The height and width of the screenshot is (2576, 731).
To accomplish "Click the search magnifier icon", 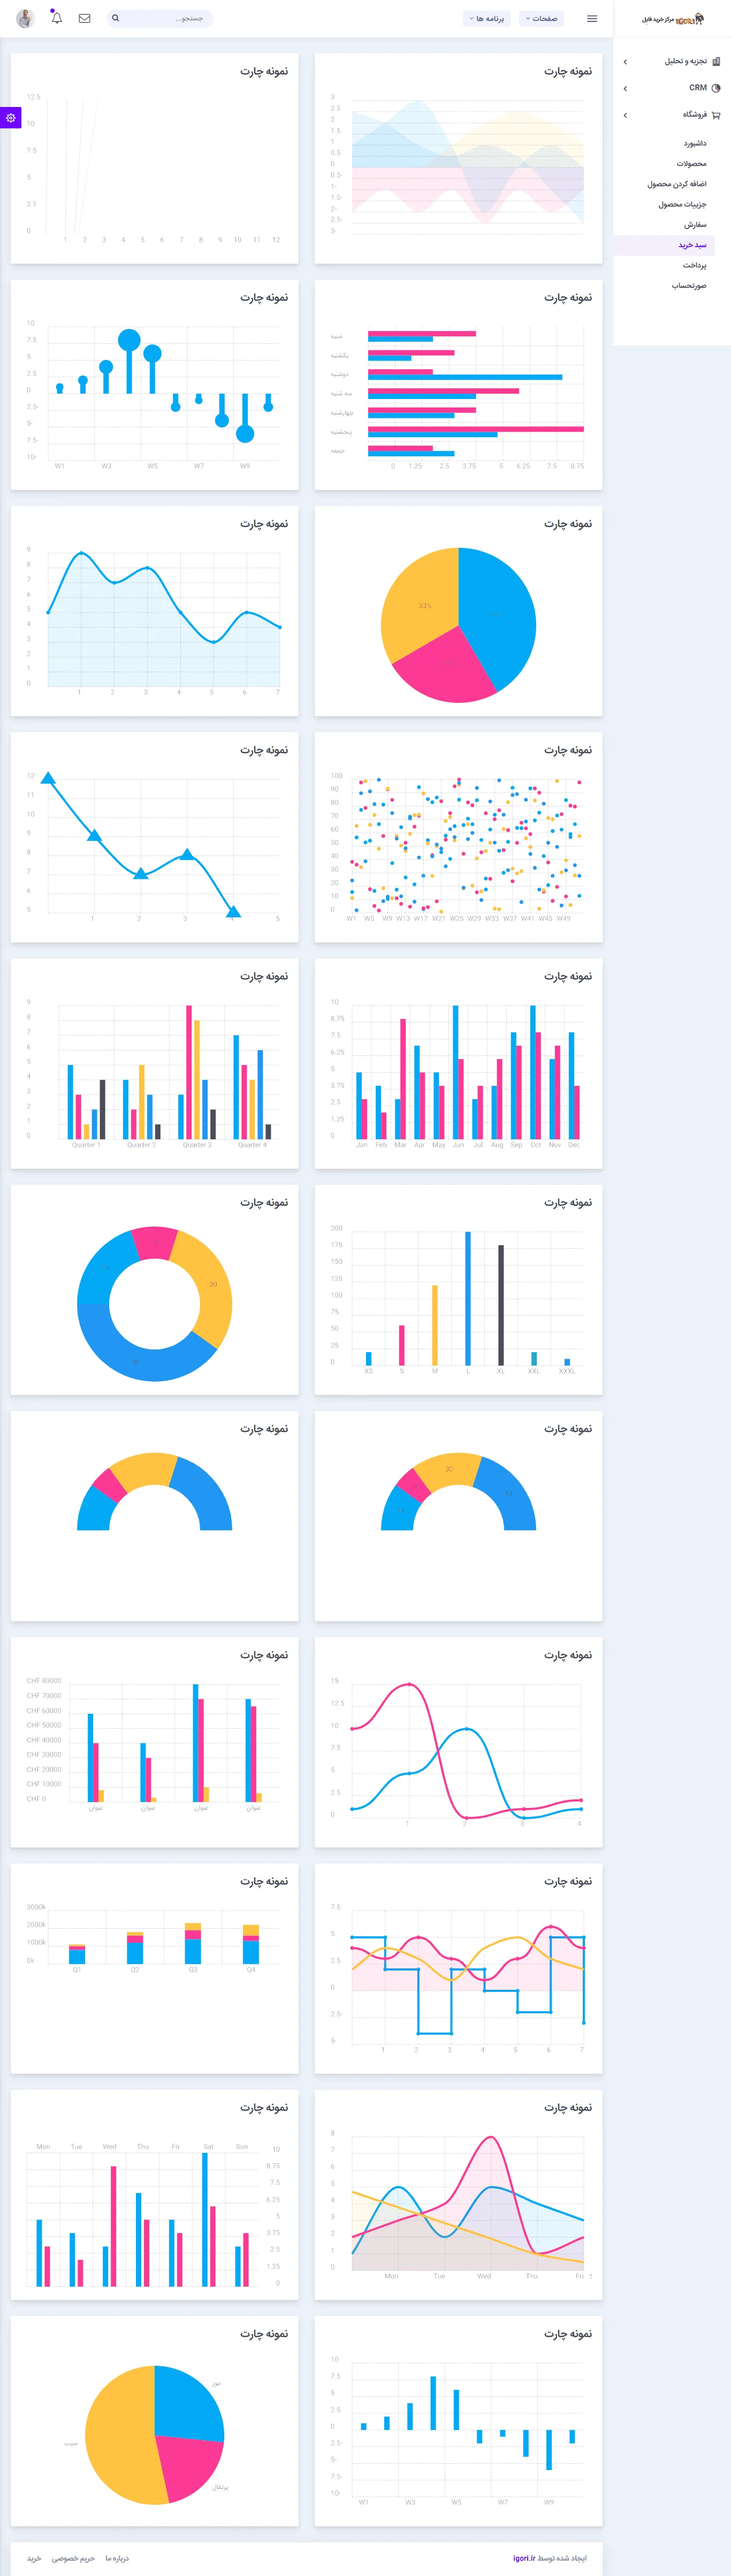I will 116,18.
